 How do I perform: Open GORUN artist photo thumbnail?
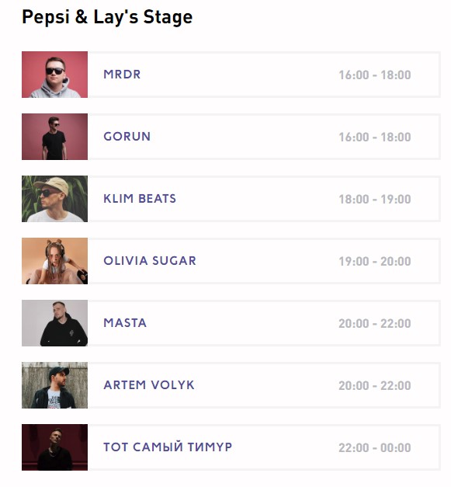pos(54,137)
